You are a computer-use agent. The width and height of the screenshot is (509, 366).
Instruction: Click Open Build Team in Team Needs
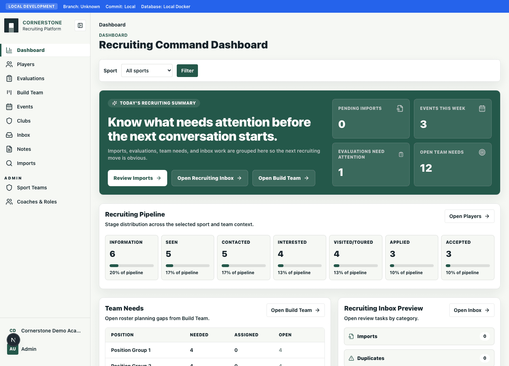296,310
